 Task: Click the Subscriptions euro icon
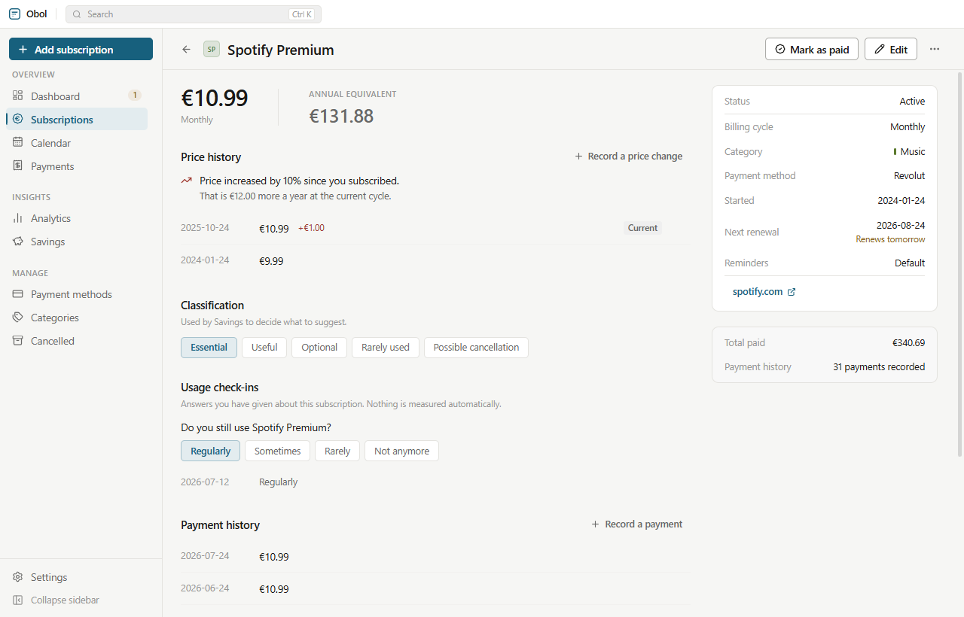pyautogui.click(x=17, y=119)
